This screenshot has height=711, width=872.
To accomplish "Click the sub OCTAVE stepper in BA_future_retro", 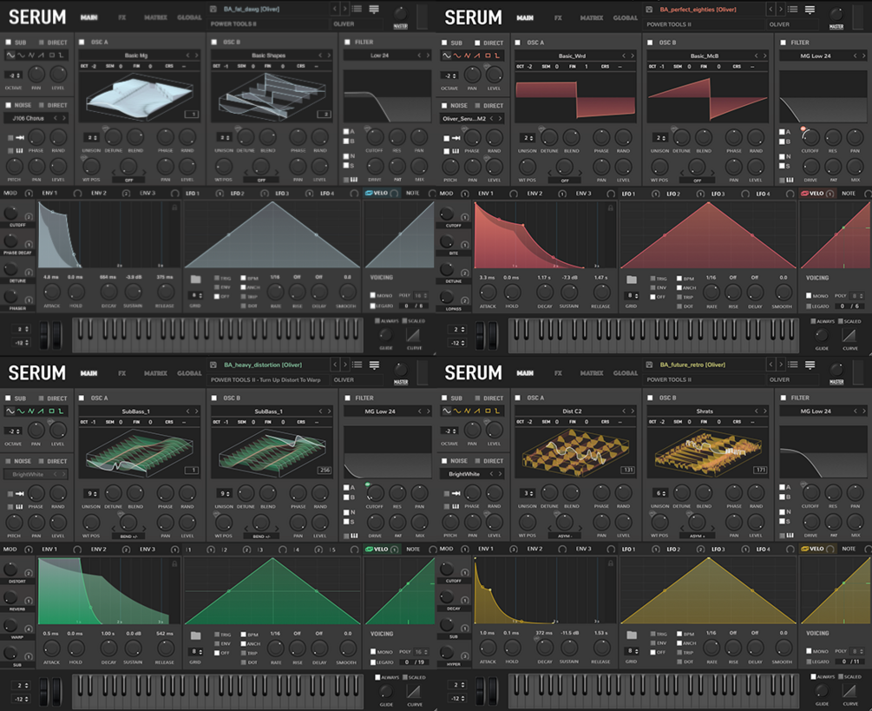I will (449, 431).
